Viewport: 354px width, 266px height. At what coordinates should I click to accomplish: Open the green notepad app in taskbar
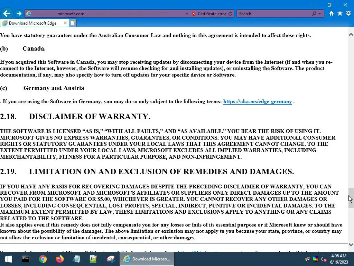(93, 259)
